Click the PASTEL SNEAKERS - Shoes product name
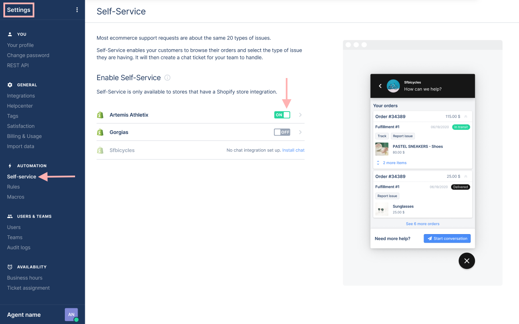 [x=418, y=146]
